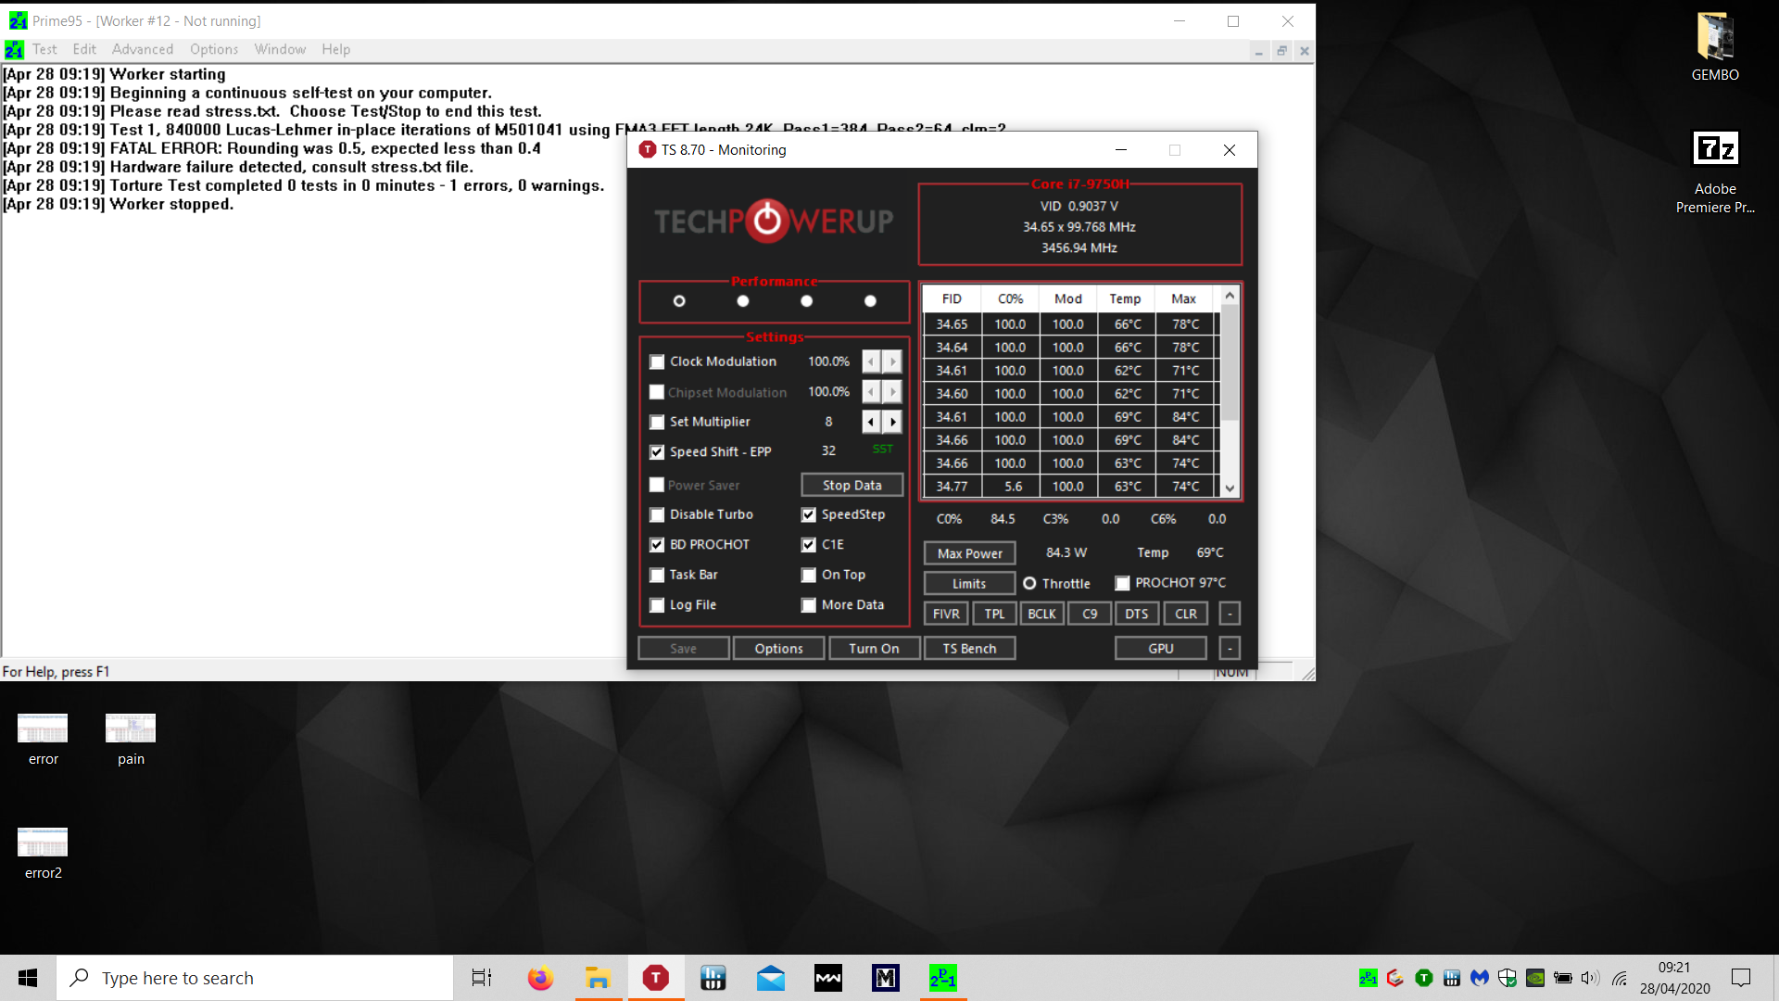Select the 'error2' desktop image file

(43, 854)
